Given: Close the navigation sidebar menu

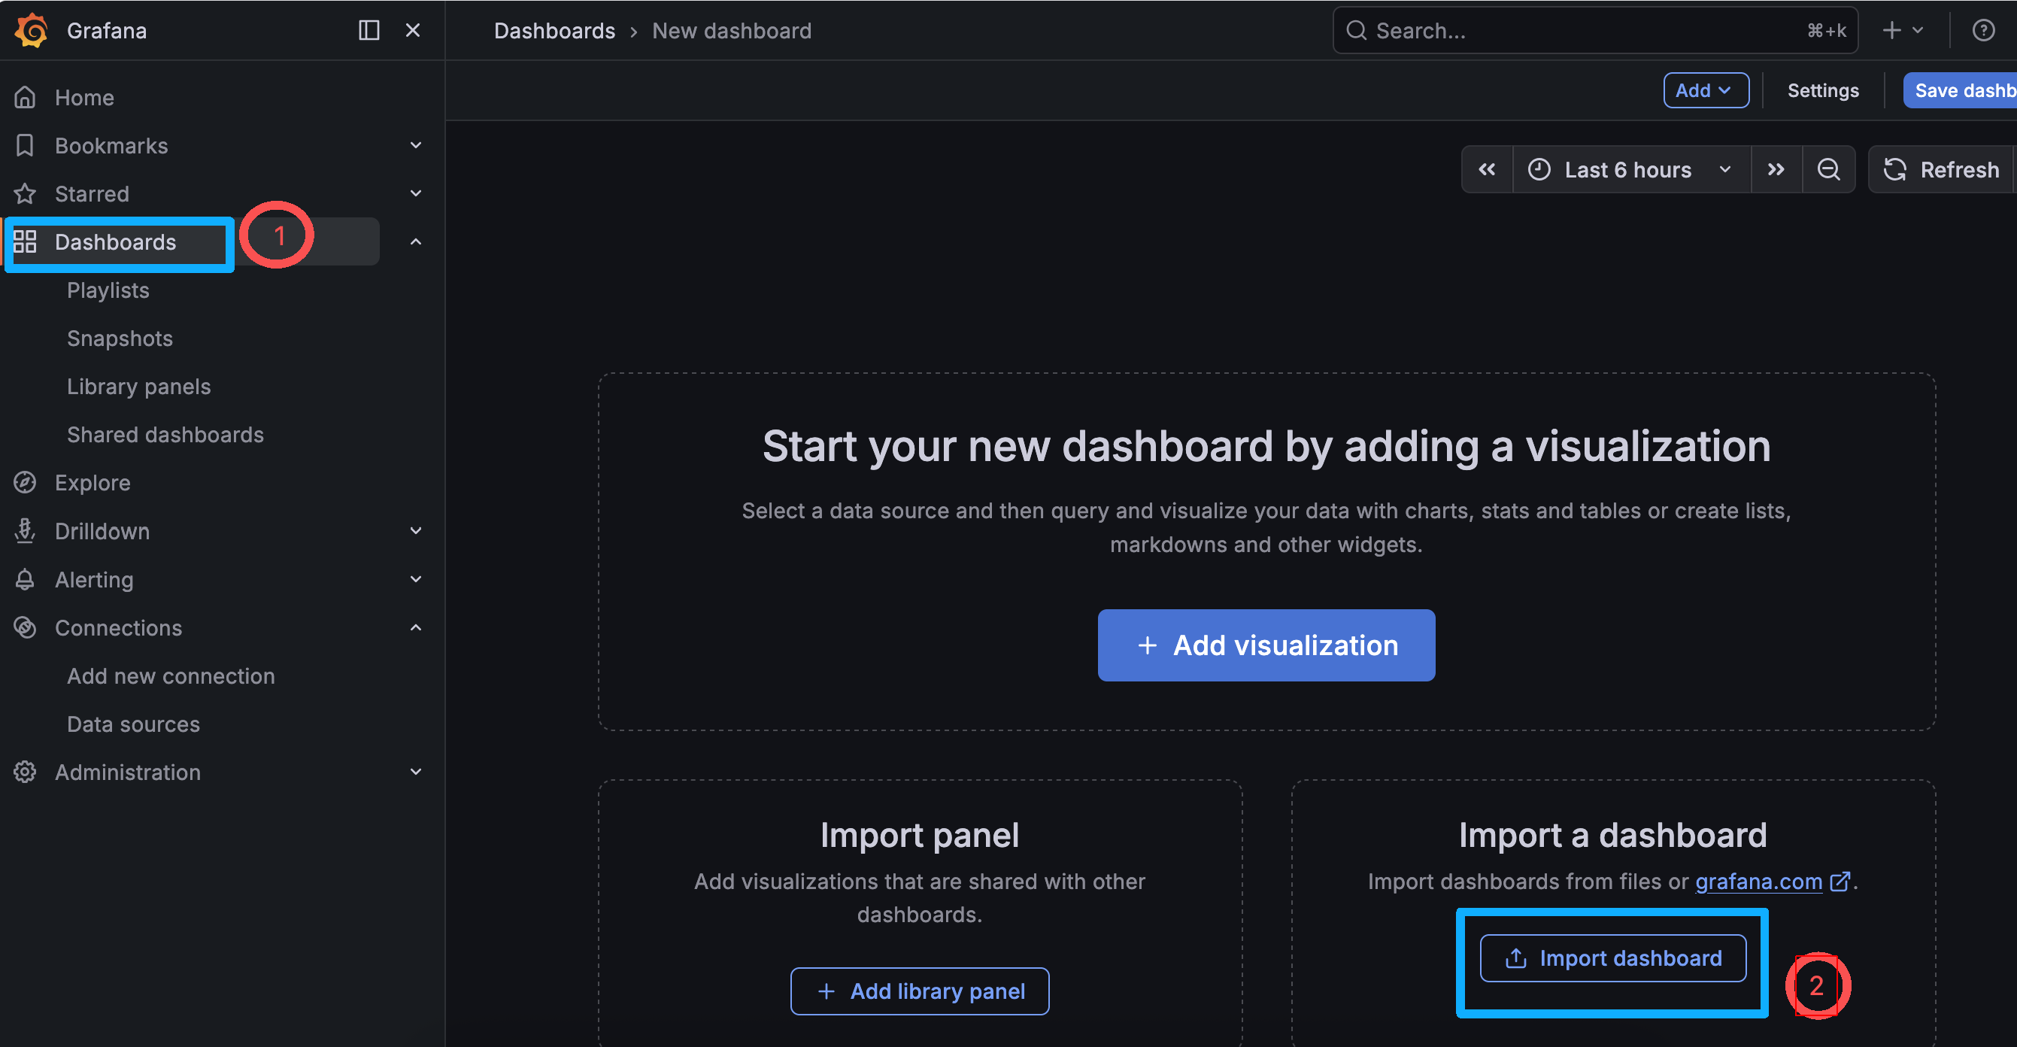Looking at the screenshot, I should [x=413, y=31].
